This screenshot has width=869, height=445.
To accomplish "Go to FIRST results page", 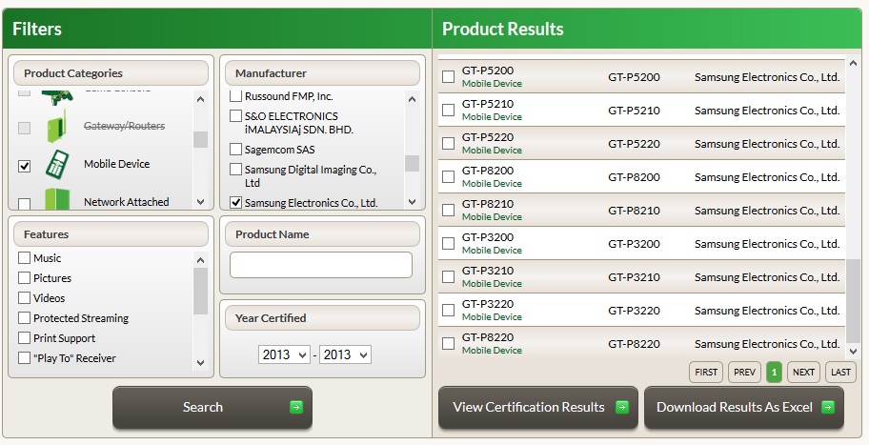I will click(x=706, y=373).
